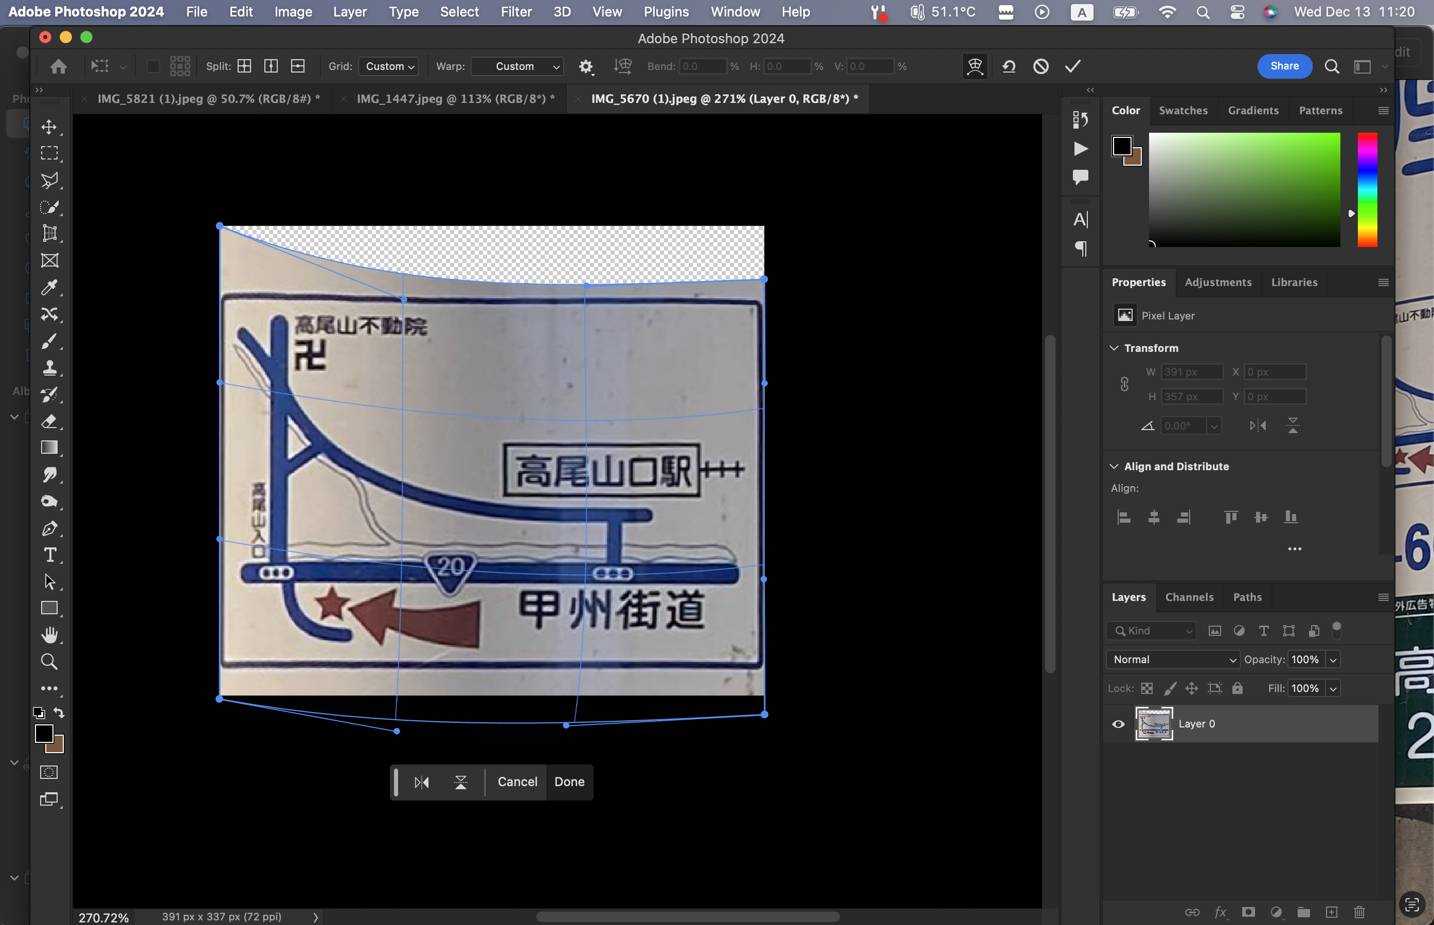Screen dimensions: 1434x925
Task: Click the commit transform checkmark icon
Action: point(1072,66)
